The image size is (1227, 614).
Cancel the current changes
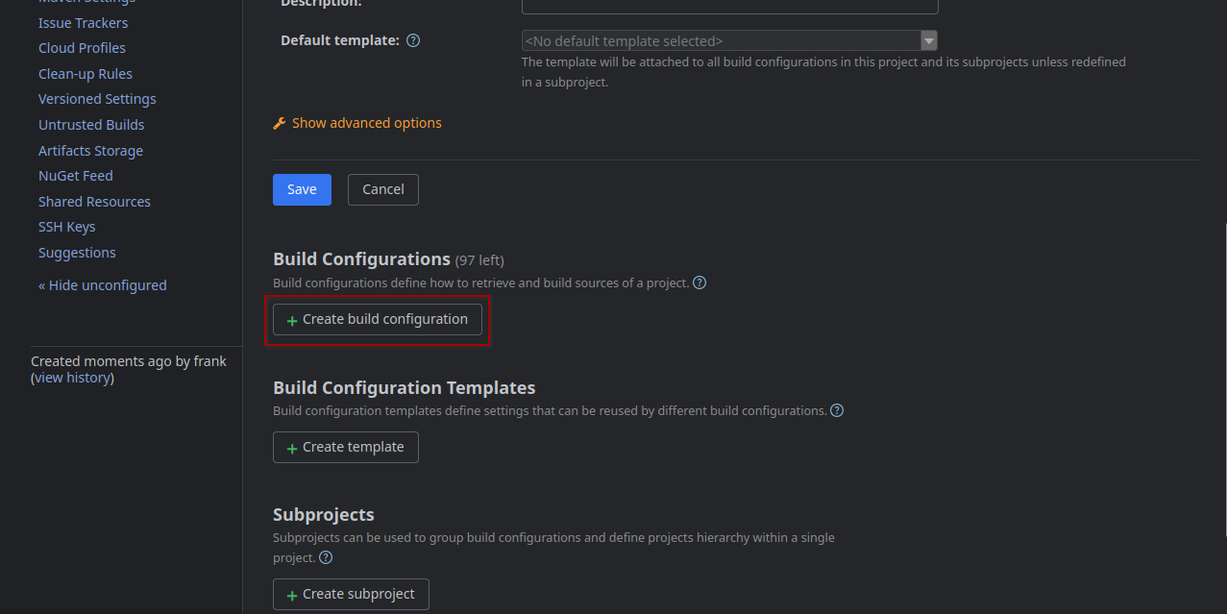pos(382,189)
